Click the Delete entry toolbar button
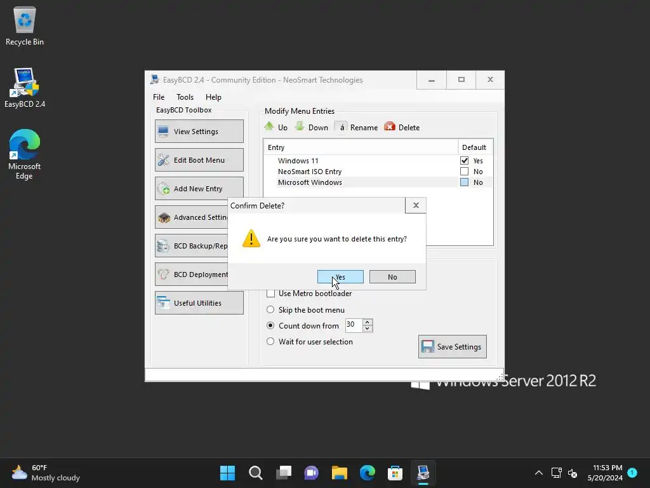The height and width of the screenshot is (488, 650). pos(402,127)
